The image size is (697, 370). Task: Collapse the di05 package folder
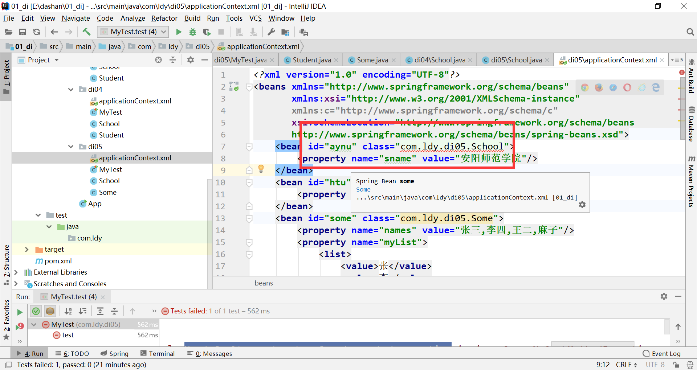[70, 147]
